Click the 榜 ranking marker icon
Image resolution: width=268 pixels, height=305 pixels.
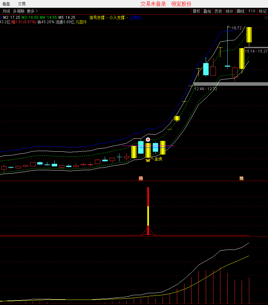pyautogui.click(x=241, y=178)
